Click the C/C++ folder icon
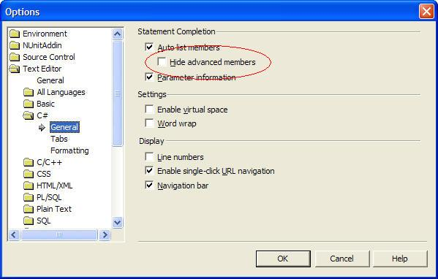 [29, 162]
